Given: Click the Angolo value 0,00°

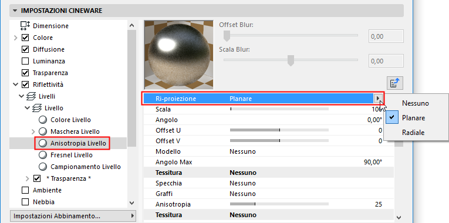Looking at the screenshot, I should (374, 120).
